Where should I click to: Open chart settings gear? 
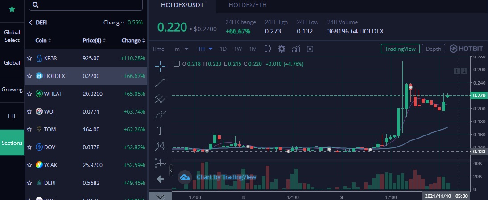click(281, 49)
